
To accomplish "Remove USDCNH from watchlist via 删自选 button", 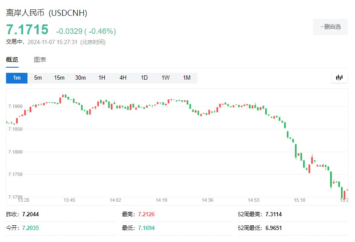I will (330, 27).
